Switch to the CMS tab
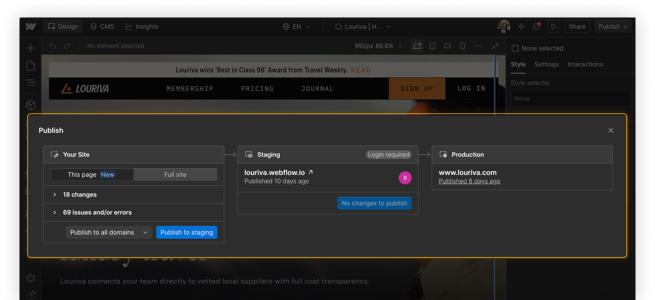 102,27
